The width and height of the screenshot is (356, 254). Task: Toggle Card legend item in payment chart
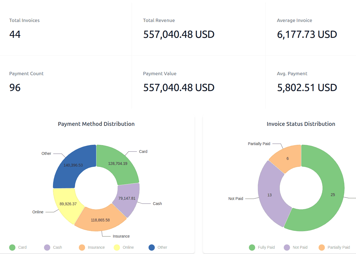(18, 247)
